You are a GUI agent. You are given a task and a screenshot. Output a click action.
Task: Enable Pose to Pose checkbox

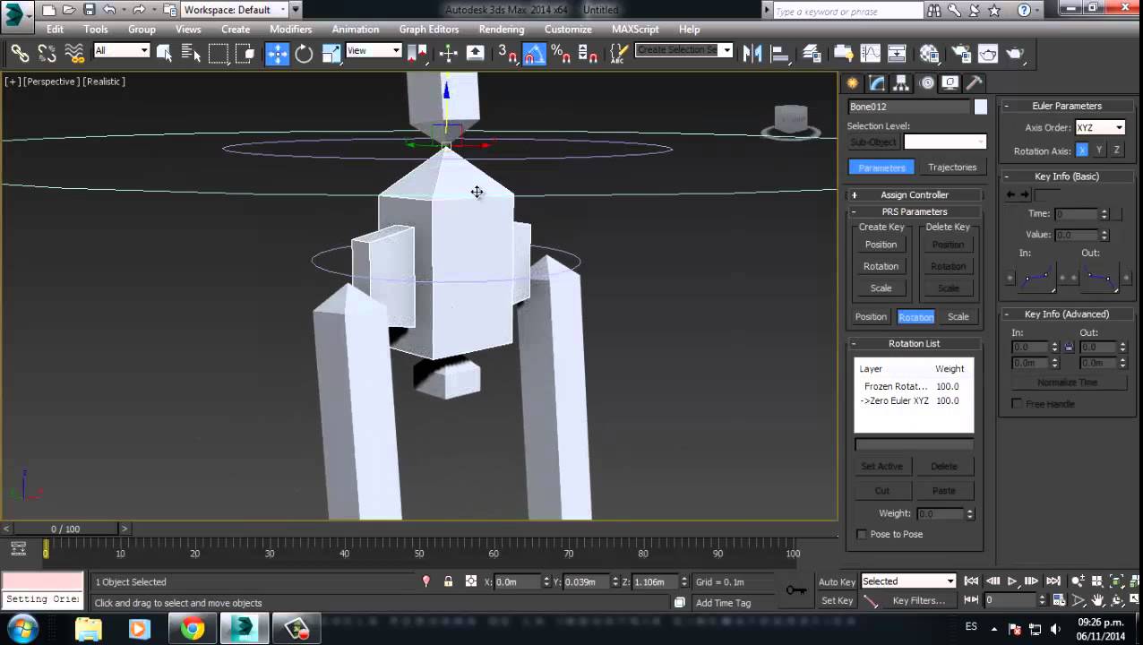(x=862, y=535)
